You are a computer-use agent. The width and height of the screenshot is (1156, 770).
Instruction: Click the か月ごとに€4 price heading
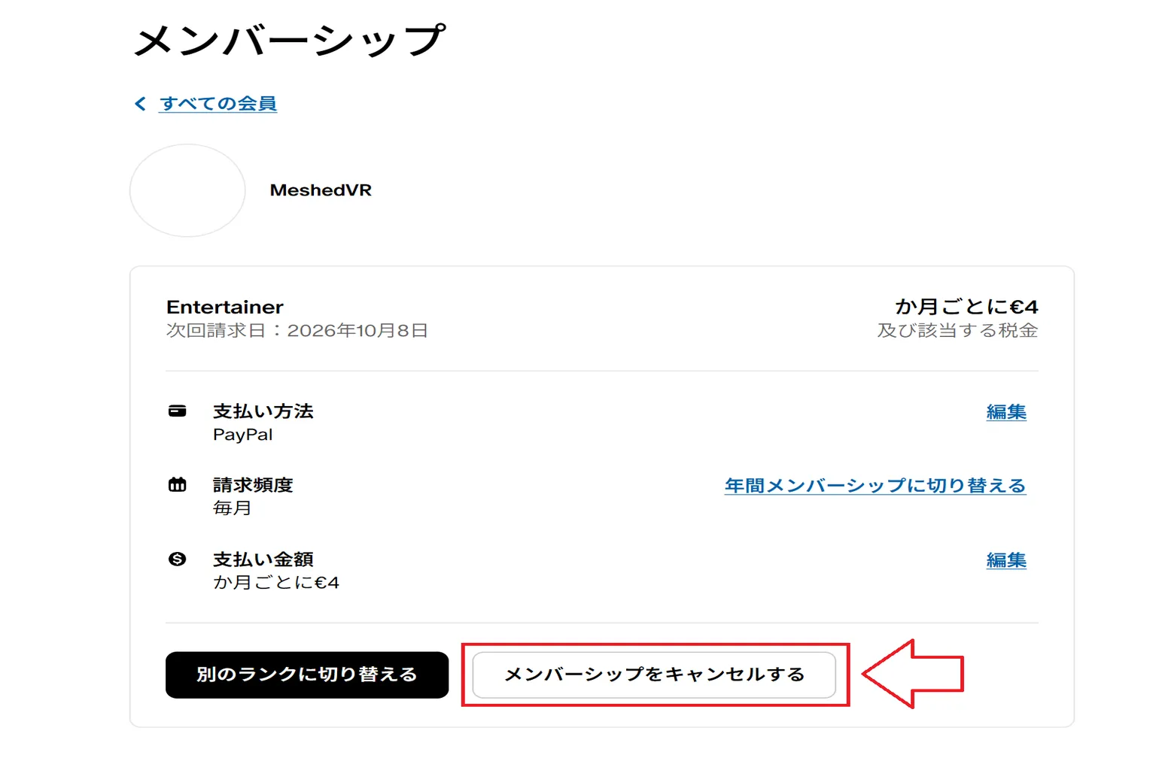(966, 307)
